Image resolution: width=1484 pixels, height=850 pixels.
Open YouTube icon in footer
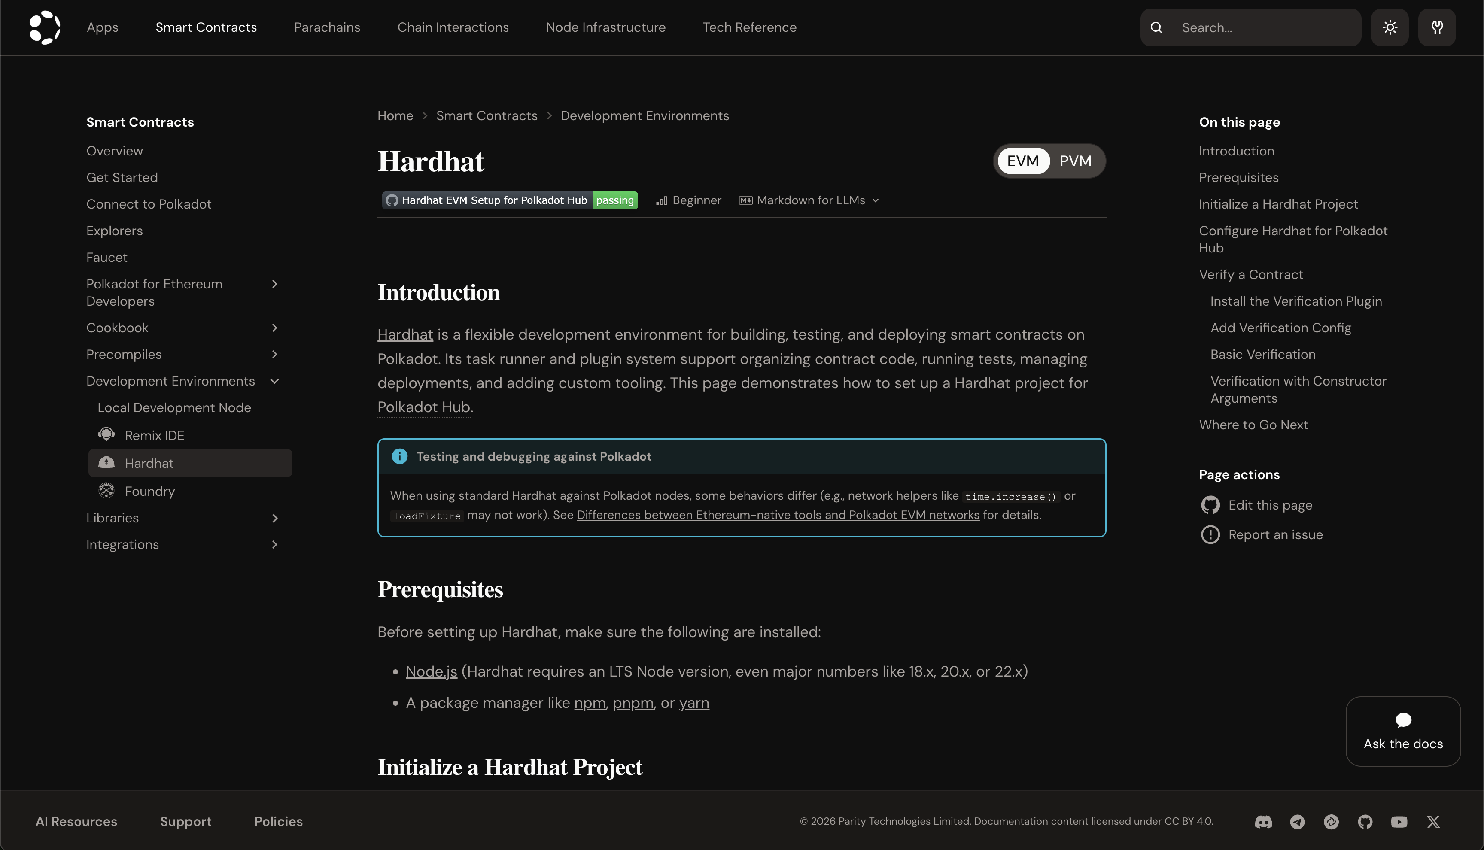[1399, 822]
